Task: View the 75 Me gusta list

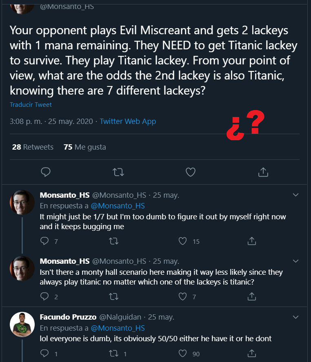Action: (85, 147)
